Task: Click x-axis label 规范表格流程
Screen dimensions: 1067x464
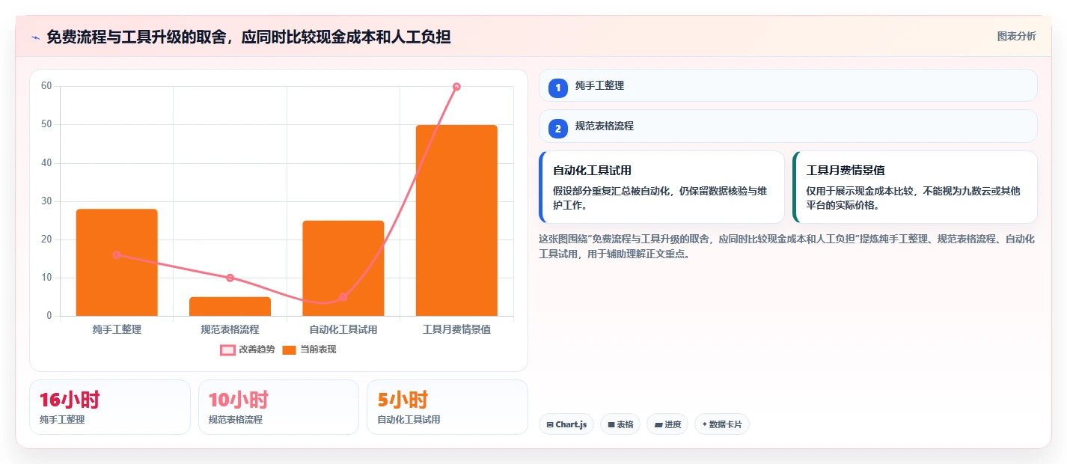Action: pyautogui.click(x=230, y=329)
